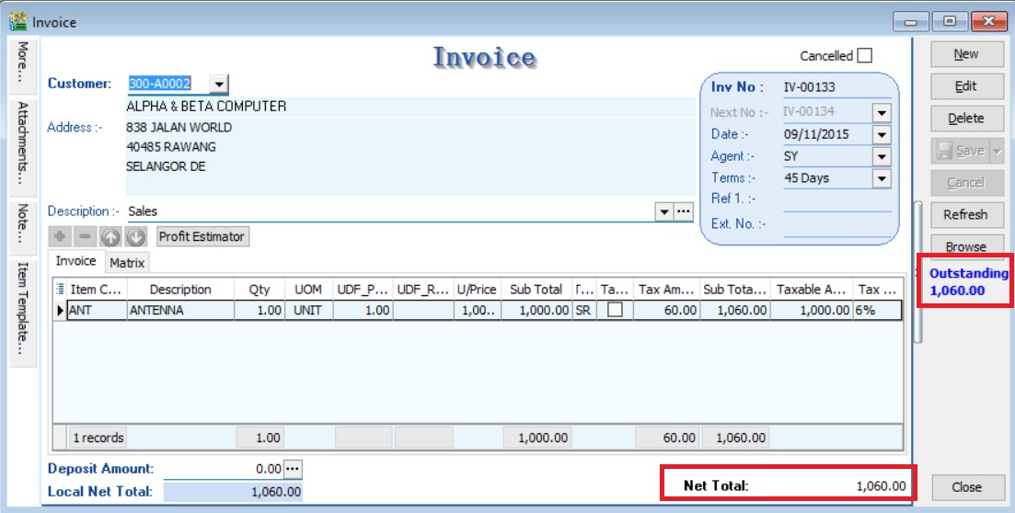Switch to the Matrix tab
This screenshot has height=513, width=1015.
pyautogui.click(x=127, y=263)
